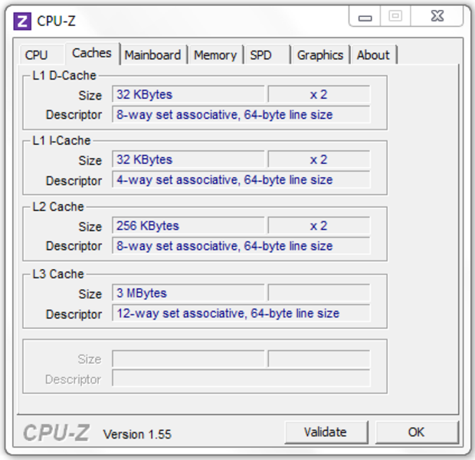The height and width of the screenshot is (460, 475).
Task: Click the L1 I-Cache x 2 field
Action: 319,159
